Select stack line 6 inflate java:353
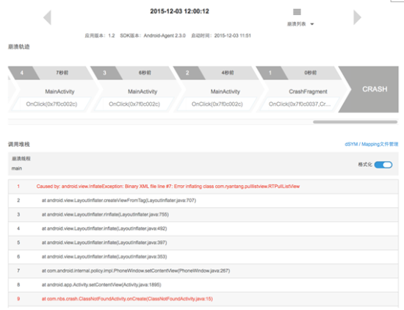Viewport: 404px width, 310px height. click(203, 256)
